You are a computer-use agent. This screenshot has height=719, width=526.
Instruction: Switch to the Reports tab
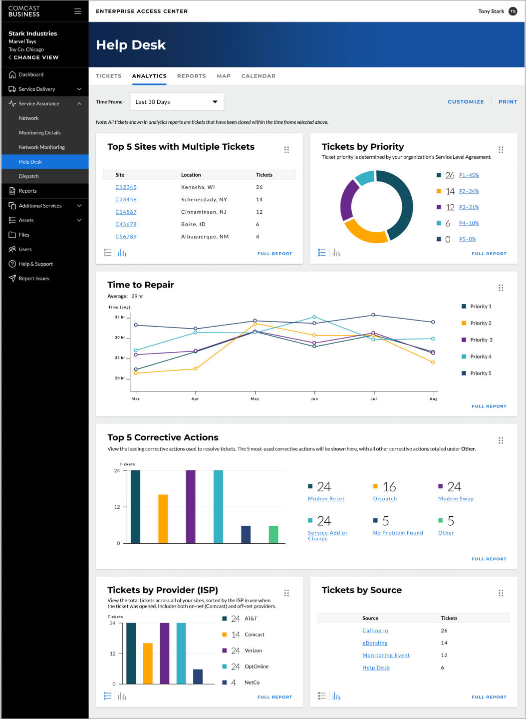pyautogui.click(x=191, y=76)
